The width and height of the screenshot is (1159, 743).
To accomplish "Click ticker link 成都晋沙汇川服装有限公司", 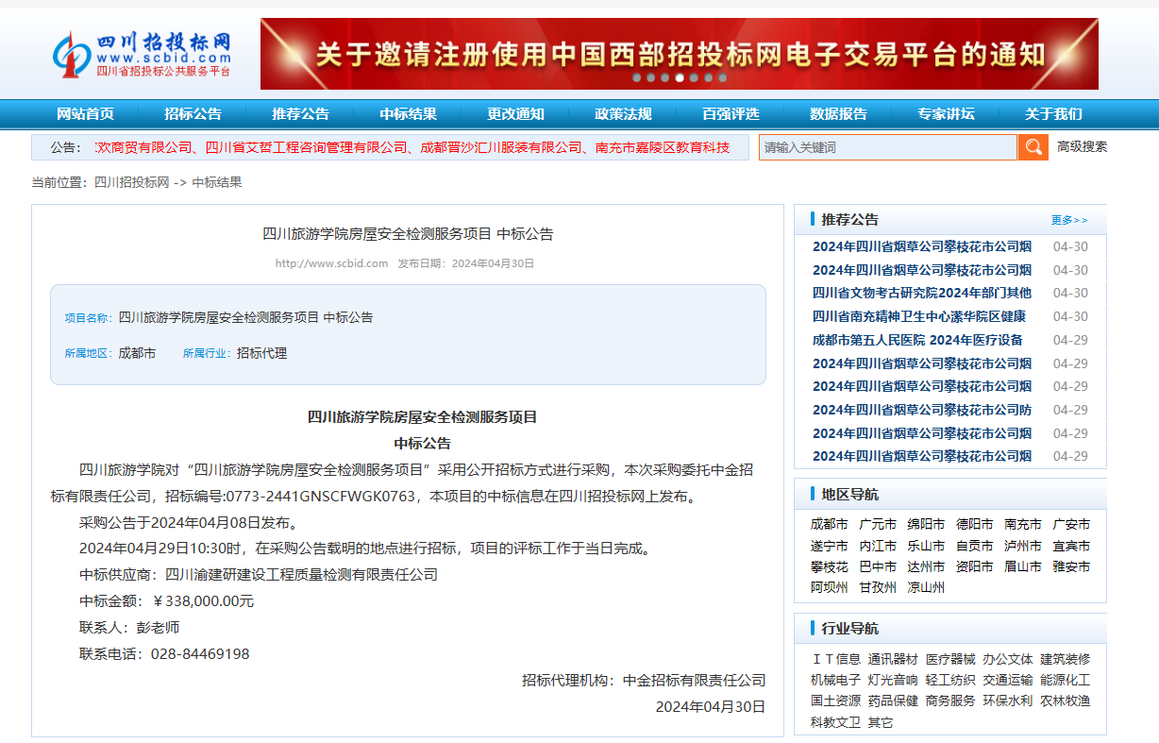I will [501, 147].
